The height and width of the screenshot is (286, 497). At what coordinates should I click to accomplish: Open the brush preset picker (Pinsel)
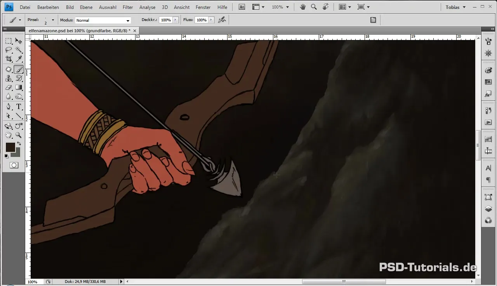coord(49,20)
